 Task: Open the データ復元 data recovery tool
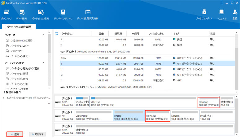tap(22, 15)
